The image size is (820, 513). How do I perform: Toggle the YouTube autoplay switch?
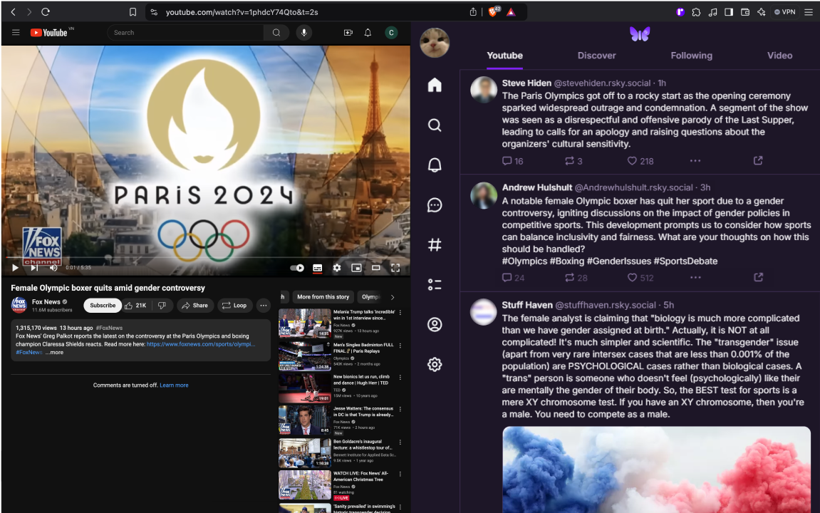coord(297,268)
